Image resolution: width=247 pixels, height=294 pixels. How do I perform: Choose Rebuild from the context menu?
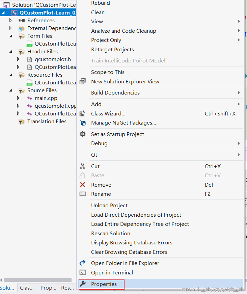point(161,3)
